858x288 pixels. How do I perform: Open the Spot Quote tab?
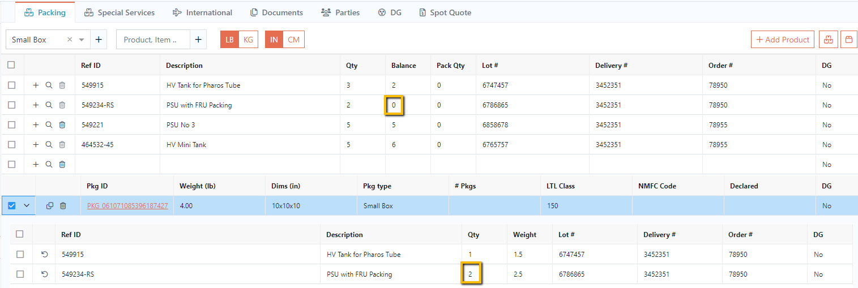(445, 12)
